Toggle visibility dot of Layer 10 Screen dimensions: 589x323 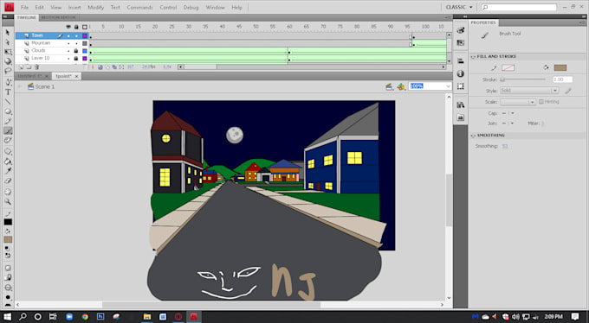pyautogui.click(x=68, y=59)
